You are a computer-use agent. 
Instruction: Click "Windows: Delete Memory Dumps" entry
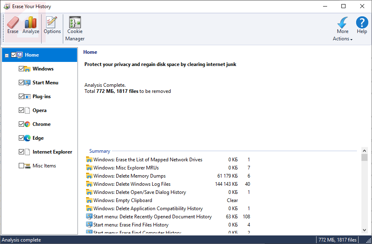[x=129, y=176]
